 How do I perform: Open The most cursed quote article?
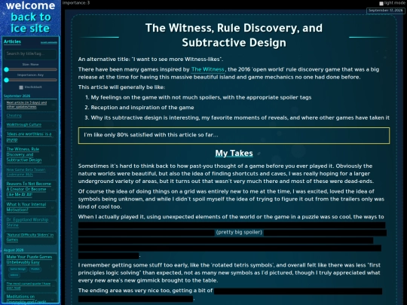pos(29,285)
